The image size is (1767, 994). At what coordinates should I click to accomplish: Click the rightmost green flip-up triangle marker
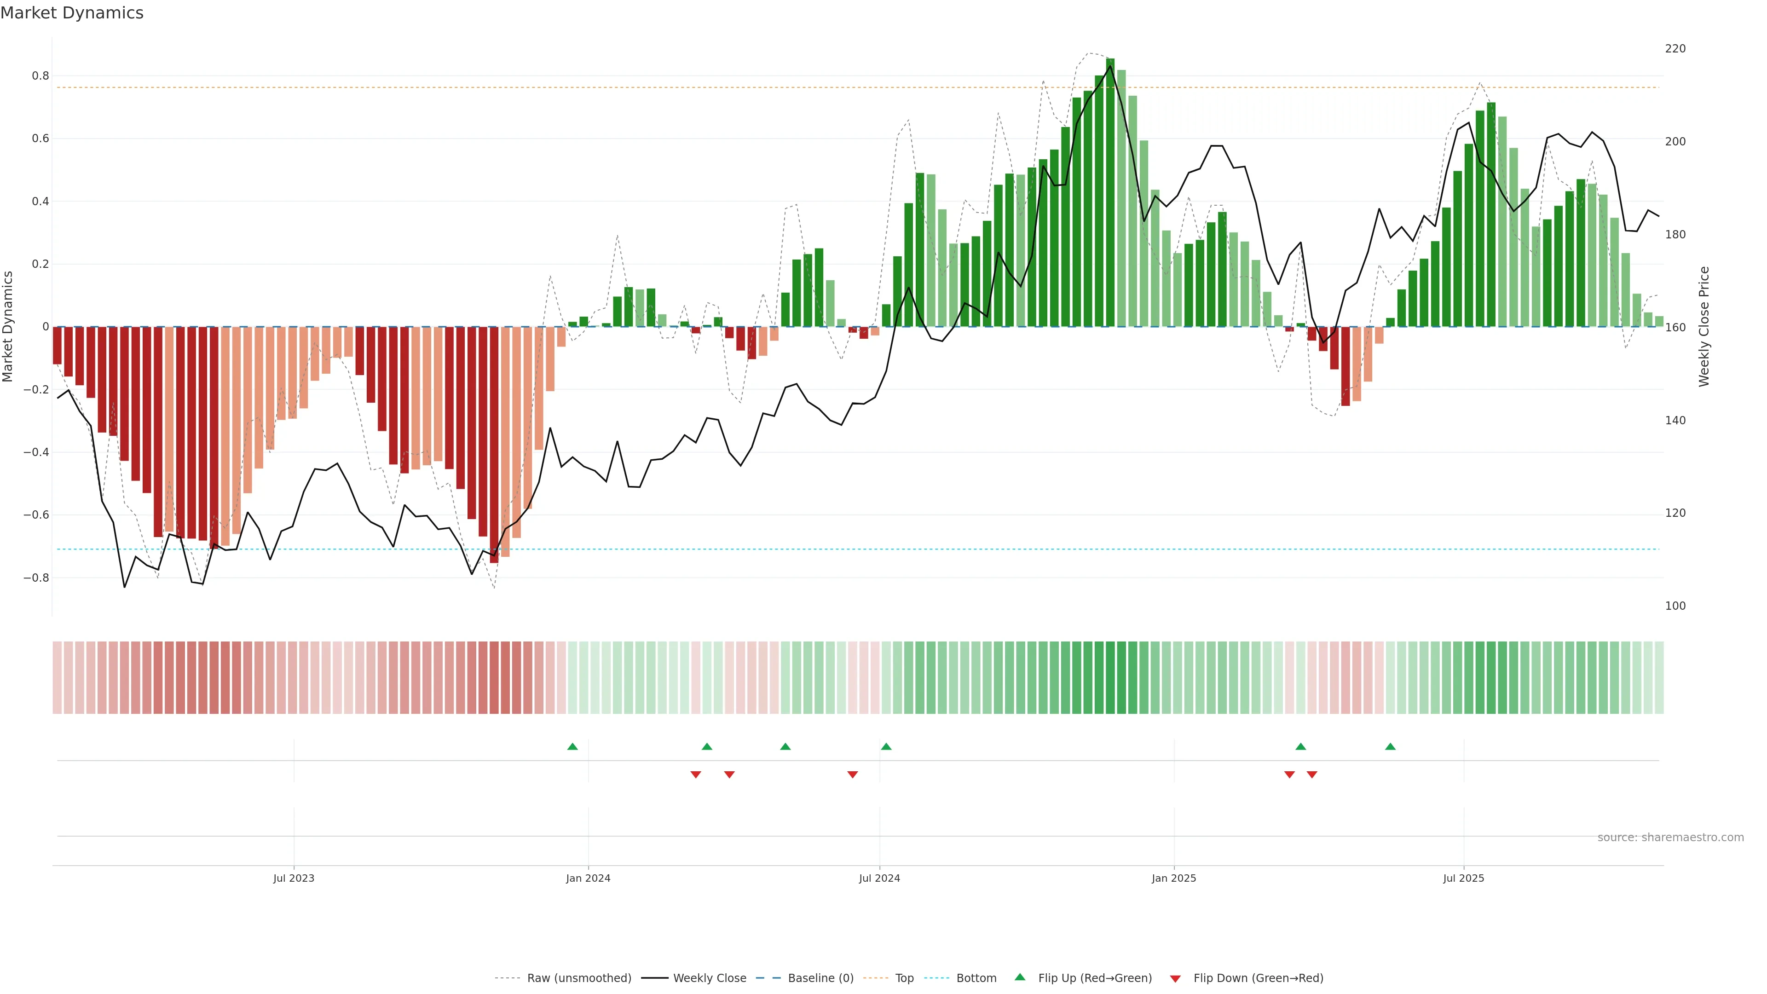pos(1390,746)
